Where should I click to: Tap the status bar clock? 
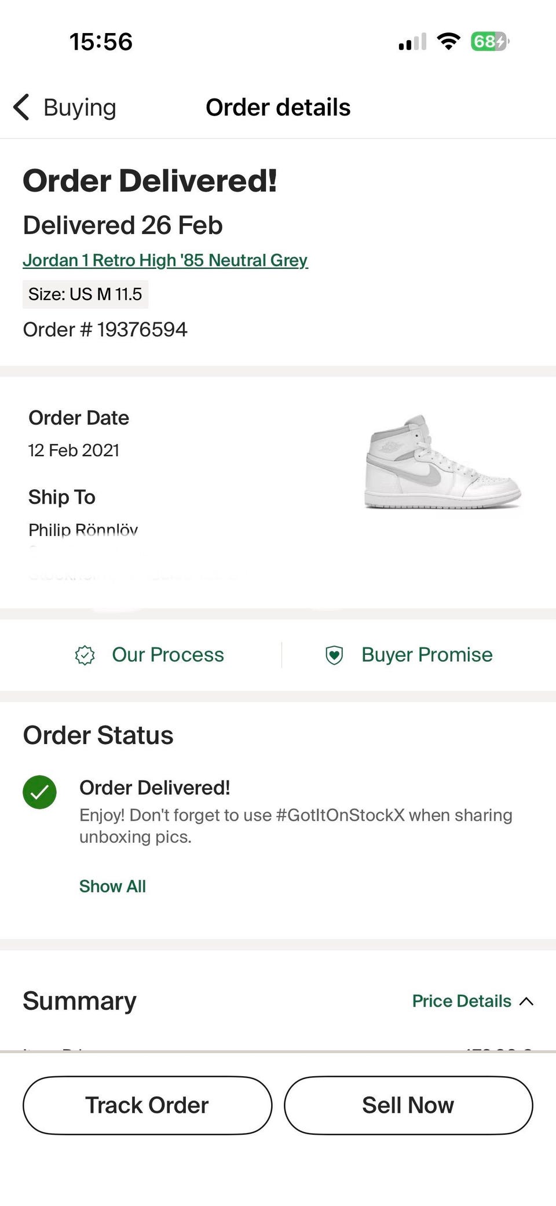click(x=101, y=42)
